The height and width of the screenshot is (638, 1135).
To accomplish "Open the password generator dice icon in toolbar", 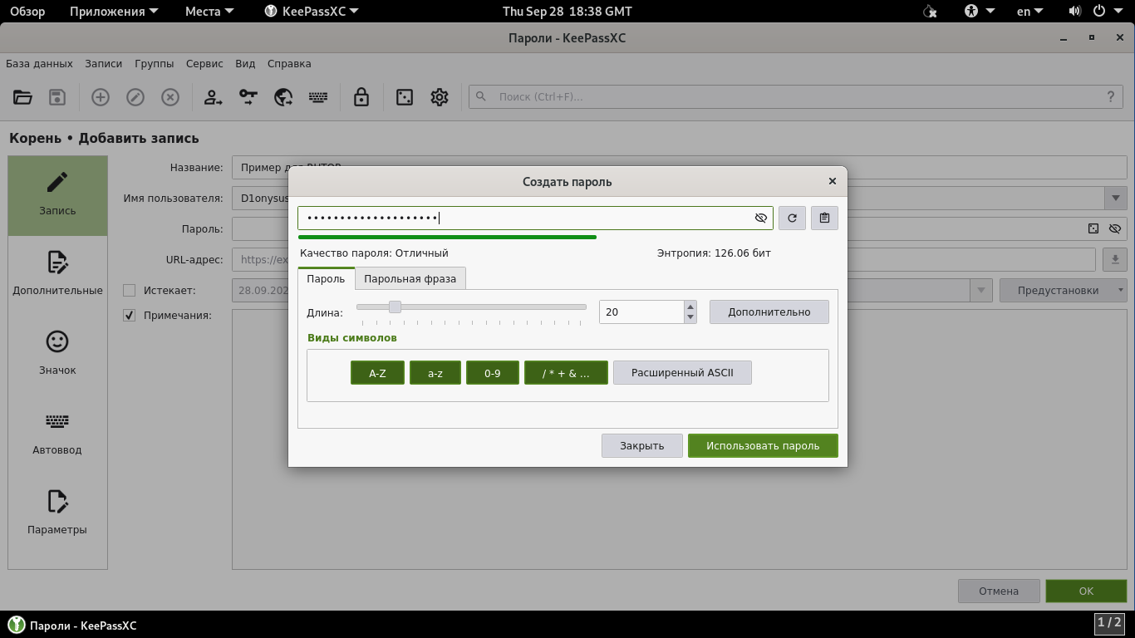I will coord(404,97).
